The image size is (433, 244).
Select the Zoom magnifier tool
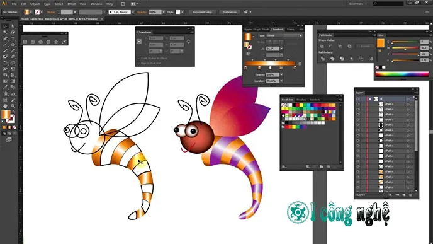pos(13,106)
